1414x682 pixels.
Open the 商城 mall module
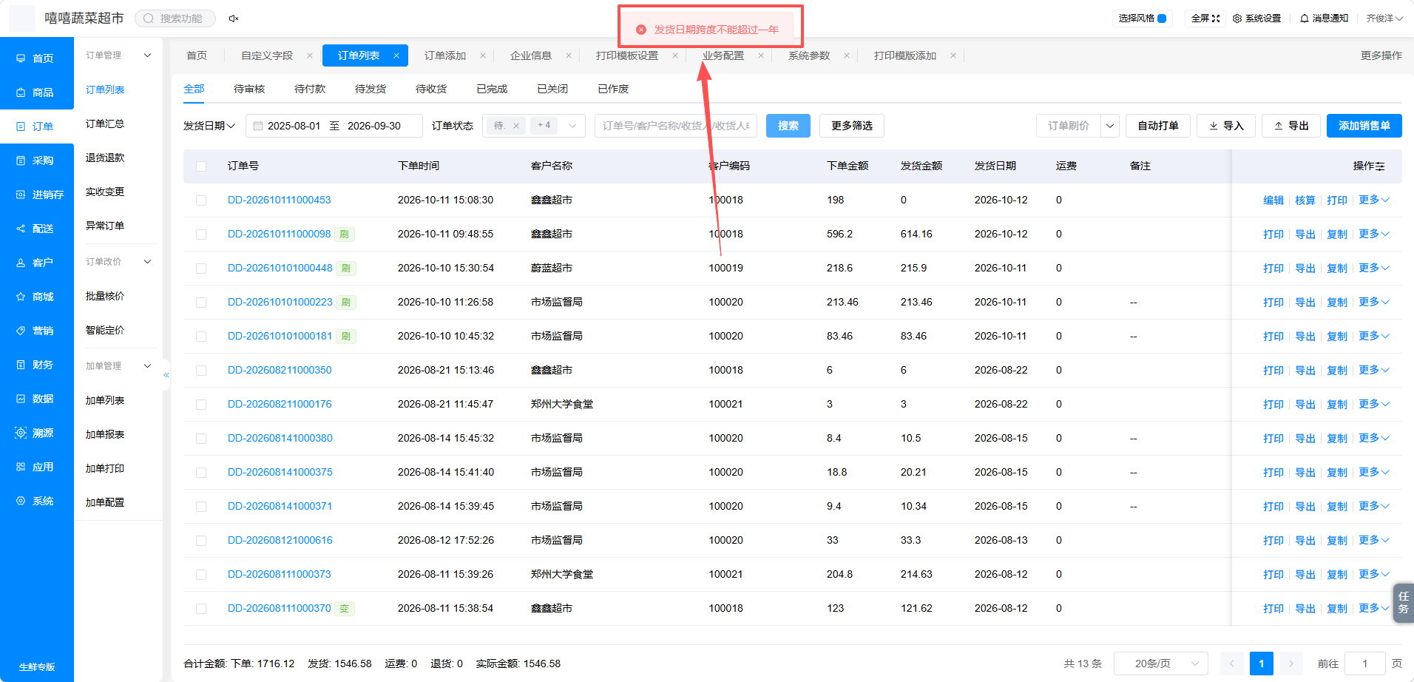[x=37, y=297]
